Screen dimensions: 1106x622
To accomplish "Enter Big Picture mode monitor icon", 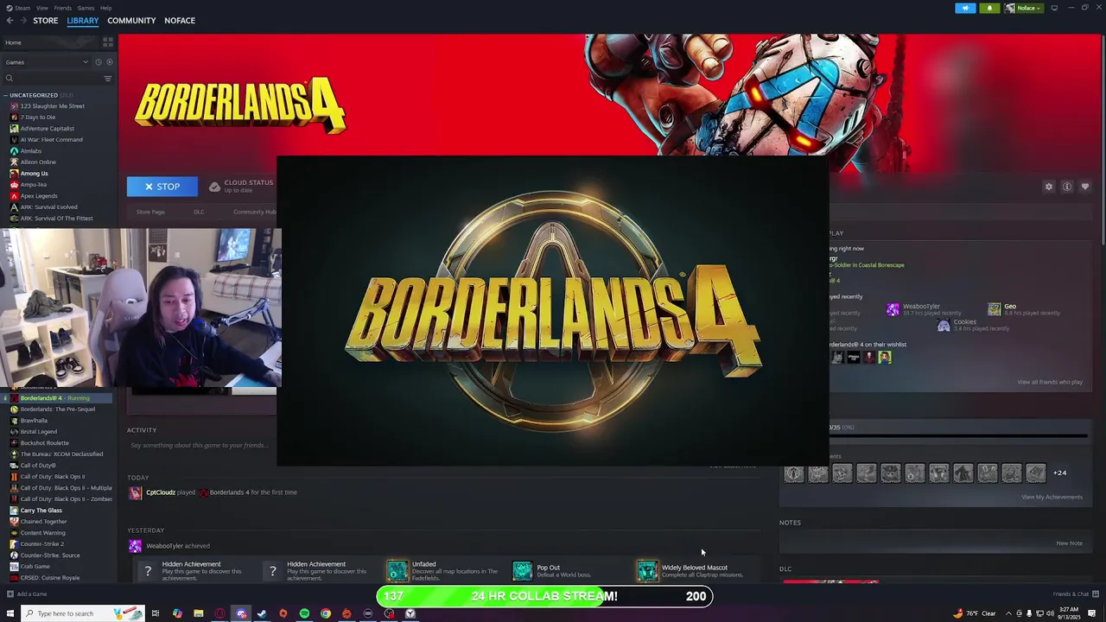I will point(1054,8).
